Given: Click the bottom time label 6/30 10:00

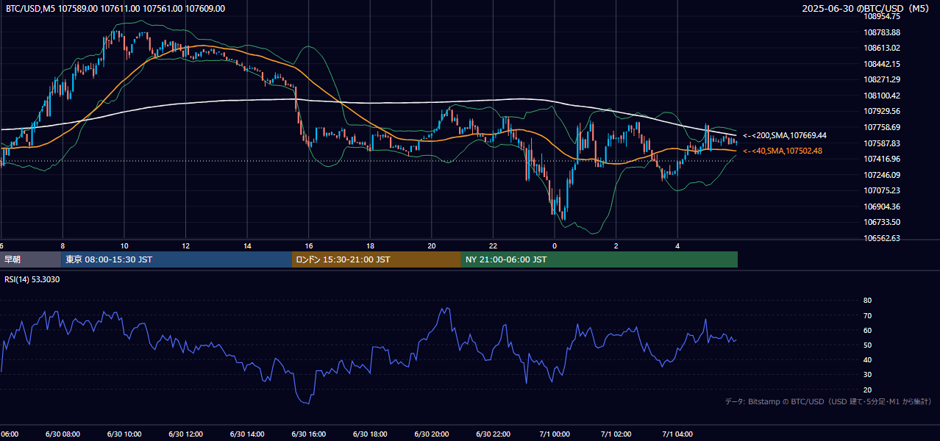Looking at the screenshot, I should click(x=124, y=434).
